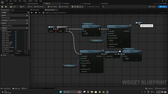The height and width of the screenshot is (94, 168).
Task: Click the Browse to asset icon
Action: coord(6,7)
